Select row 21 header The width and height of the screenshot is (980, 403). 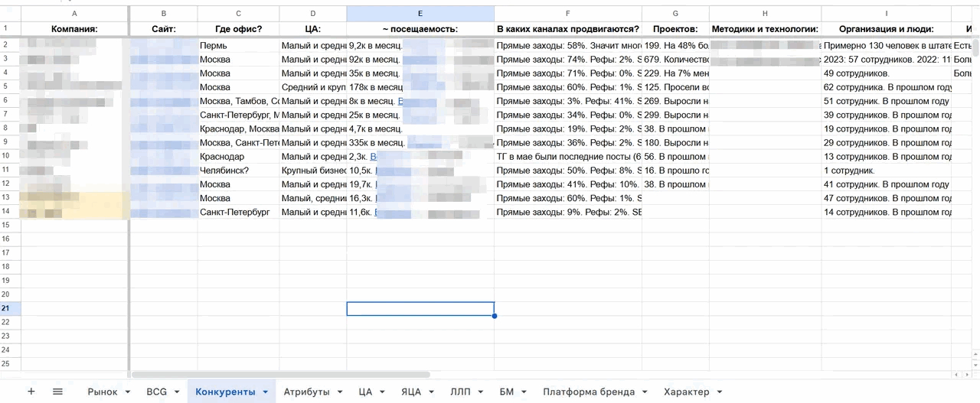click(10, 308)
